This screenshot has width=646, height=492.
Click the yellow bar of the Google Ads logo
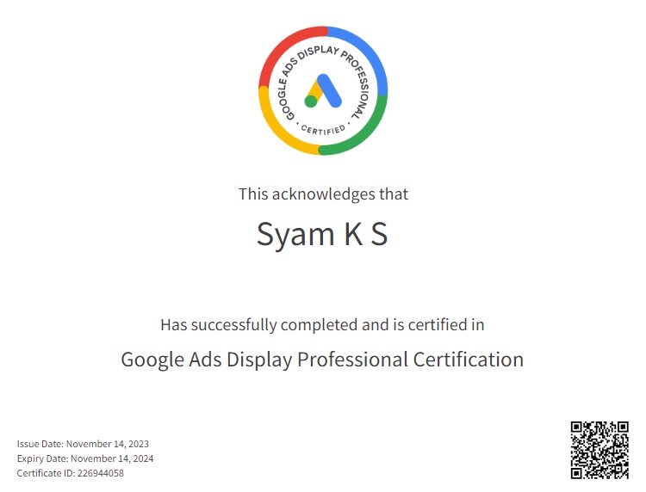tap(315, 89)
